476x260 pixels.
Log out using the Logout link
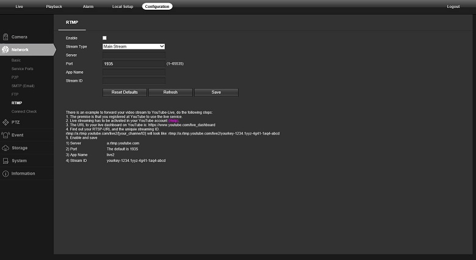pos(453,6)
